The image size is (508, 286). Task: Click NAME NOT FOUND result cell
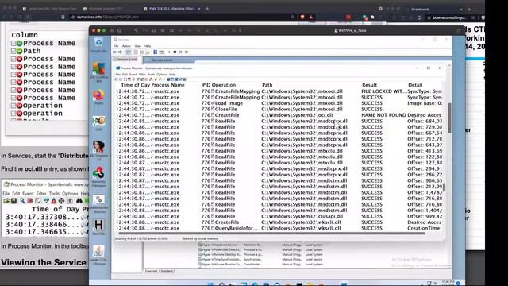click(383, 115)
